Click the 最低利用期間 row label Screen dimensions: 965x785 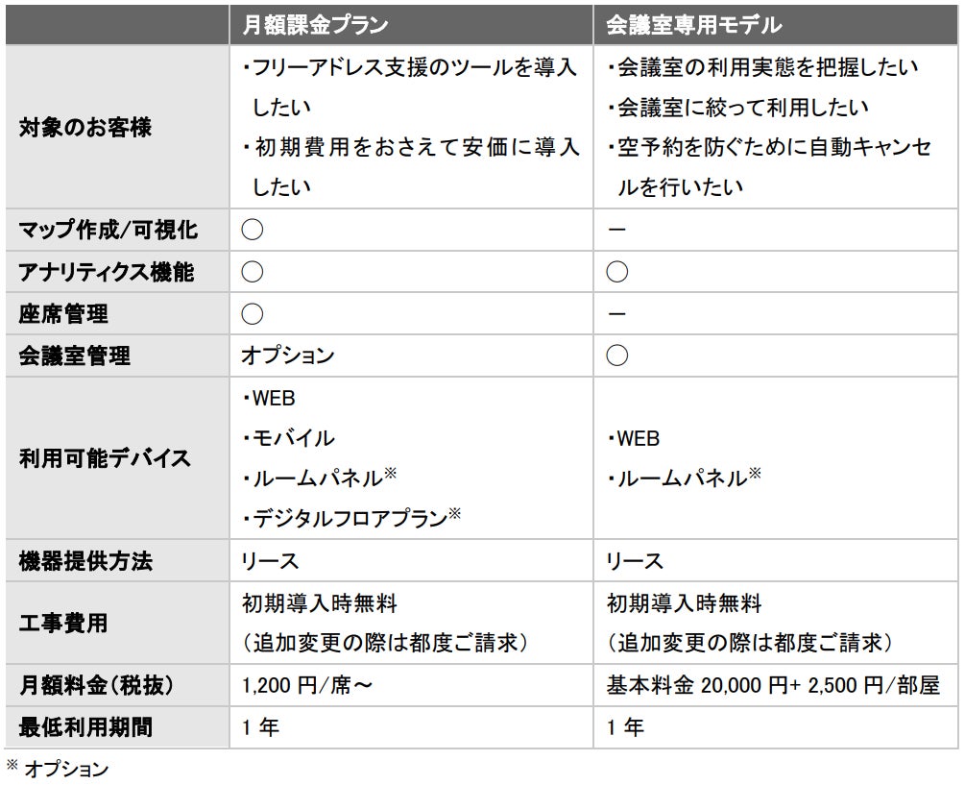click(85, 727)
